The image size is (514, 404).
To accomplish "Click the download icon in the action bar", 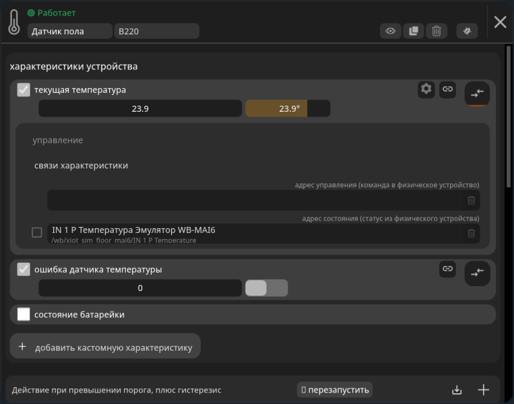I will coord(457,390).
